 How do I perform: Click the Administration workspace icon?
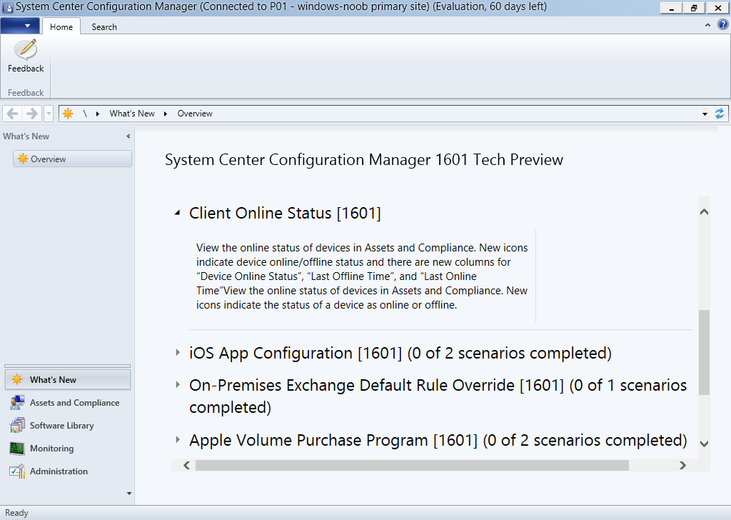[x=17, y=471]
